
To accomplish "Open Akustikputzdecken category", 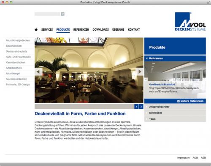I will tap(16, 79).
